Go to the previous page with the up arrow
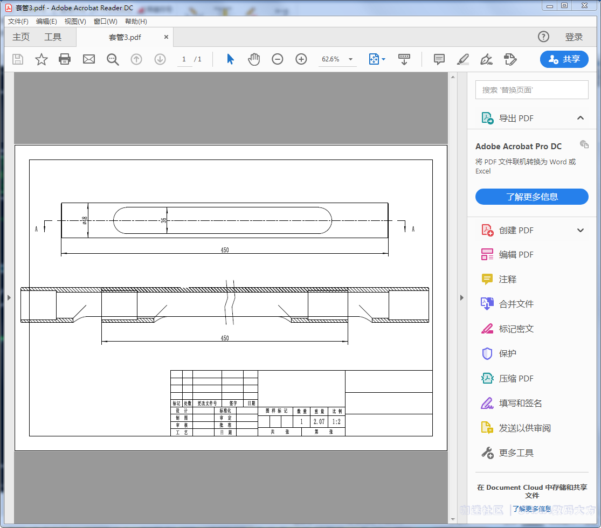 click(136, 59)
